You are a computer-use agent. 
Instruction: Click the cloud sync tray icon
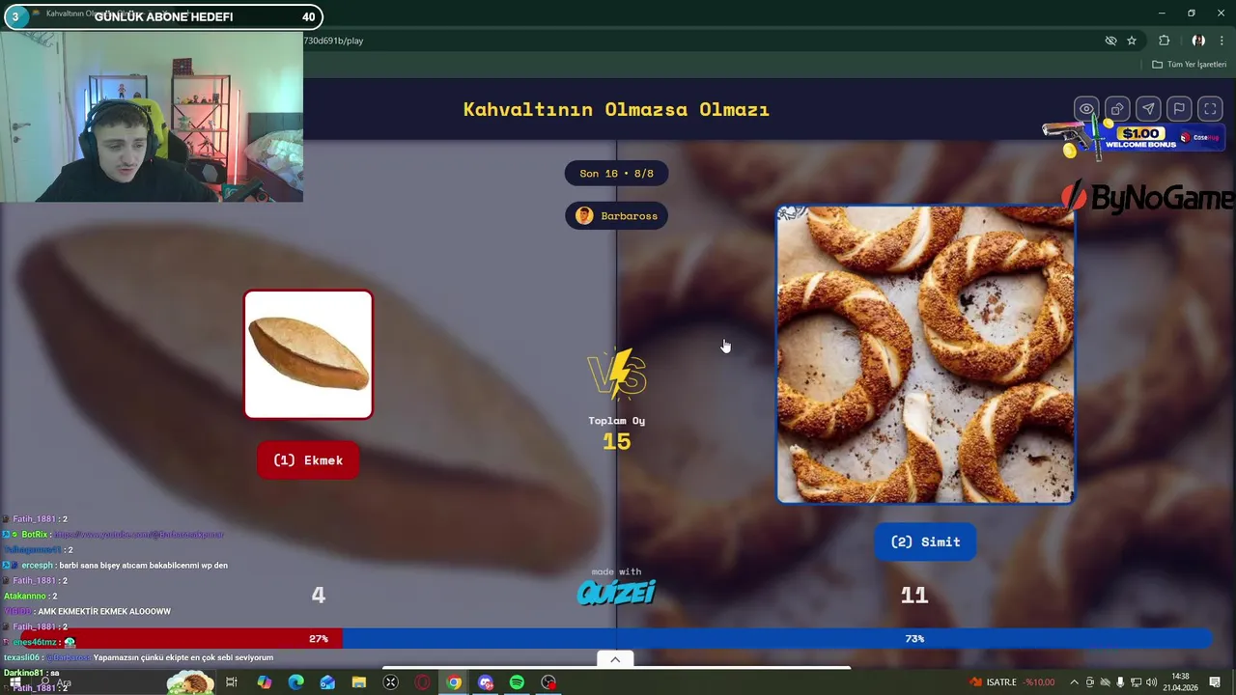click(x=1106, y=682)
